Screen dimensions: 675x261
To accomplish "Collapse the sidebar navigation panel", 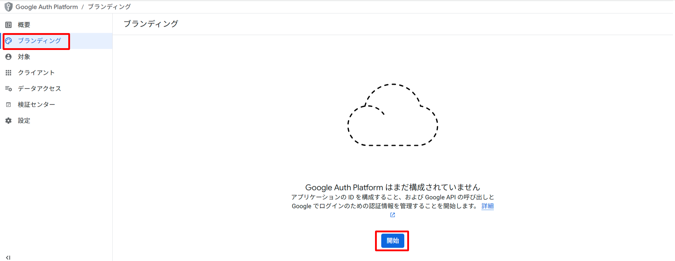I will [x=8, y=258].
